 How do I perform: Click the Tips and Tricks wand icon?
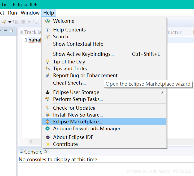pos(48,68)
